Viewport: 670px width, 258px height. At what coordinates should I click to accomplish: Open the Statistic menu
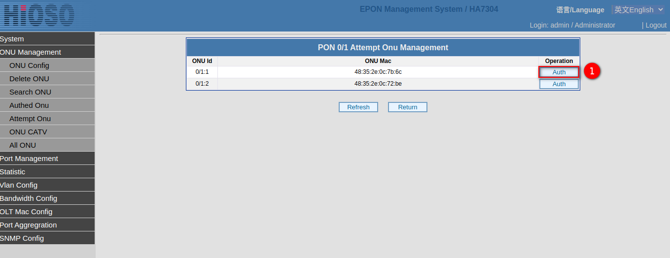pos(13,172)
